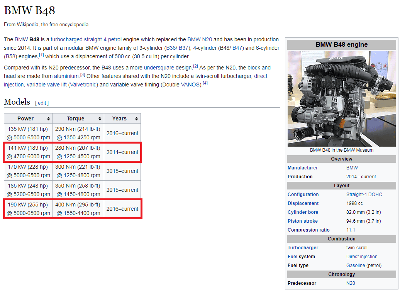Open the B38 engine link
This screenshot has height=296, width=405.
[171, 48]
